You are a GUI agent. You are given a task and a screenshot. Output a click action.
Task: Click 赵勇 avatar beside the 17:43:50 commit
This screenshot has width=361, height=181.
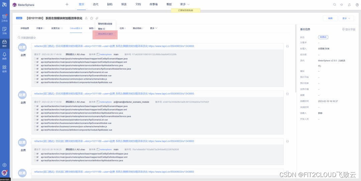tap(22, 95)
